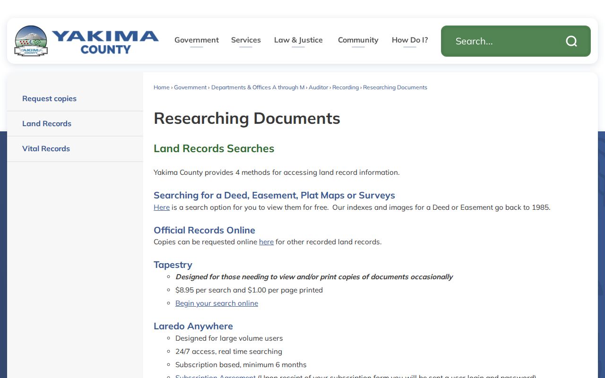
Task: Click 'Designed for those needing to view' text
Action: (314, 277)
